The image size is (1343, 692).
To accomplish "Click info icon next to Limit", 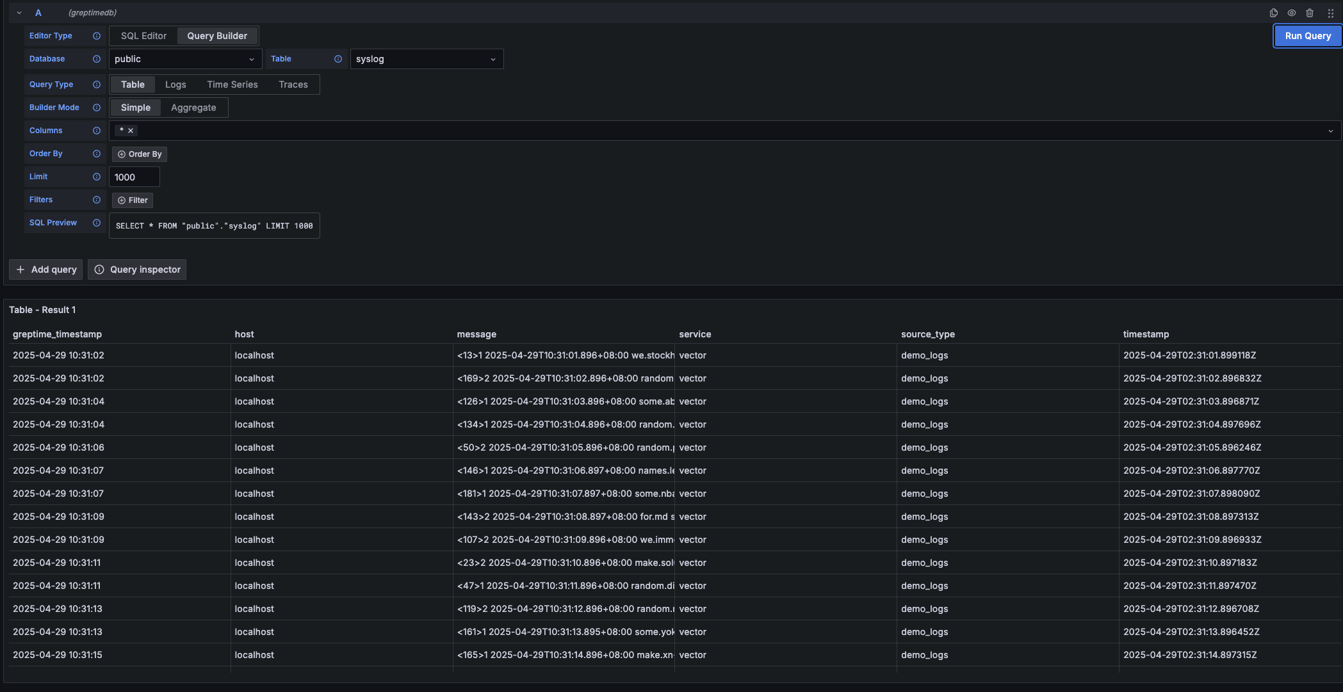I will coord(97,177).
